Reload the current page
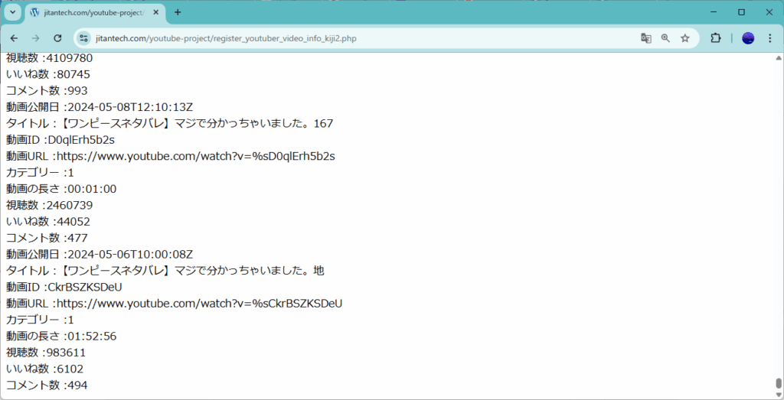This screenshot has height=400, width=784. click(x=57, y=38)
